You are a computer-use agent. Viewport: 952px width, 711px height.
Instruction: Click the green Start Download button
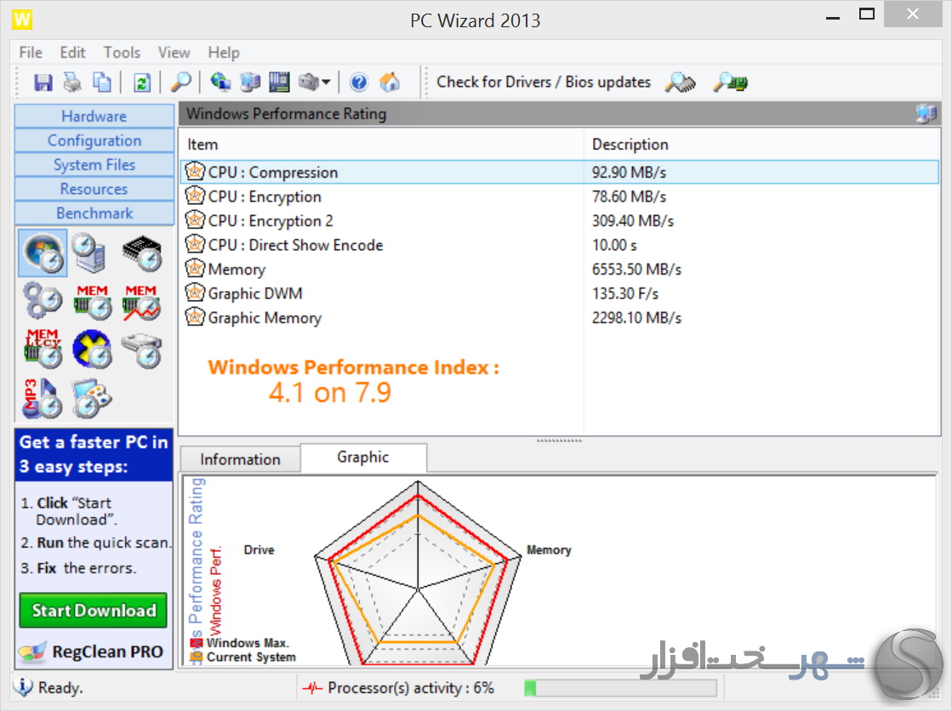click(93, 610)
